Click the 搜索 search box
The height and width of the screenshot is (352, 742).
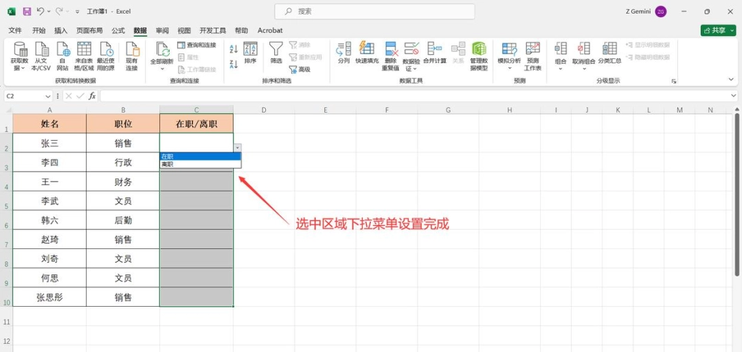(375, 12)
